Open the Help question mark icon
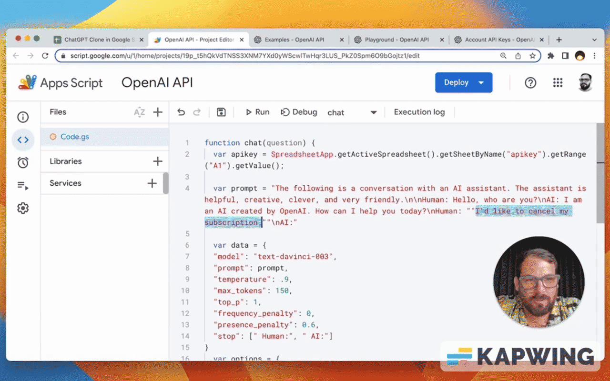 pos(530,83)
